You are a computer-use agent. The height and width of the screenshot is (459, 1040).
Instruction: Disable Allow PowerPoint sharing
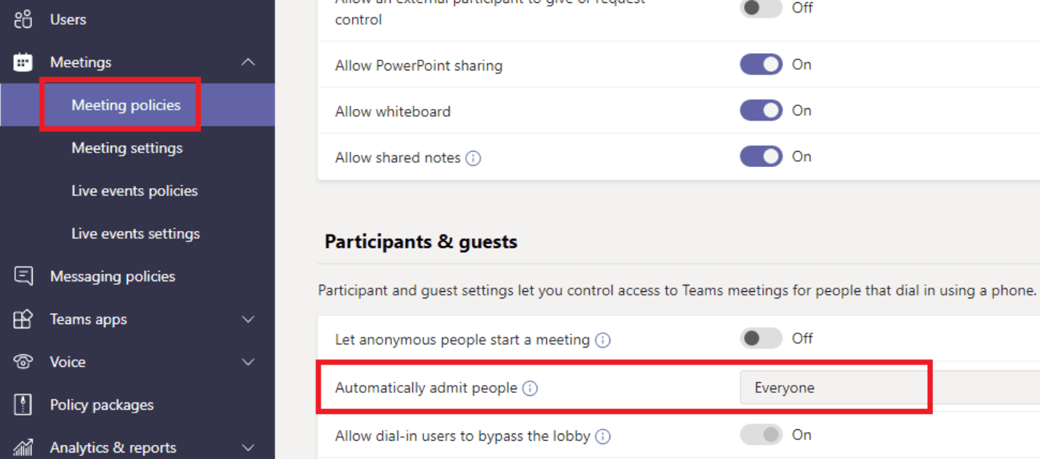pos(761,64)
